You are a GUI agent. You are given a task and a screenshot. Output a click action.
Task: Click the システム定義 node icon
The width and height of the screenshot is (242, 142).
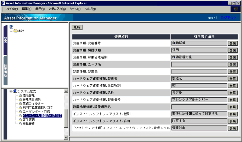coord(15,91)
